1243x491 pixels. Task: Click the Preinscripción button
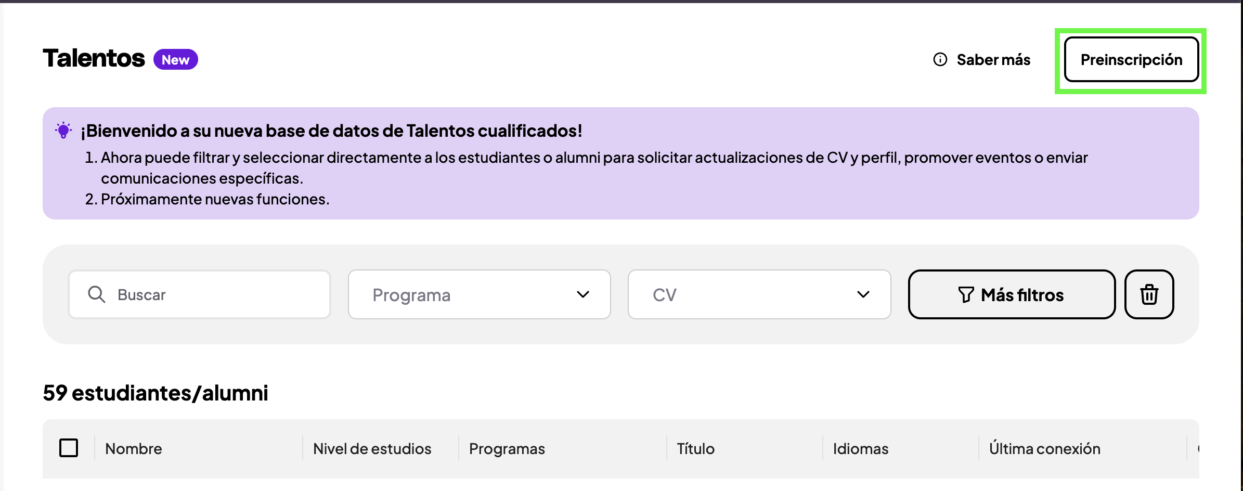tap(1131, 60)
